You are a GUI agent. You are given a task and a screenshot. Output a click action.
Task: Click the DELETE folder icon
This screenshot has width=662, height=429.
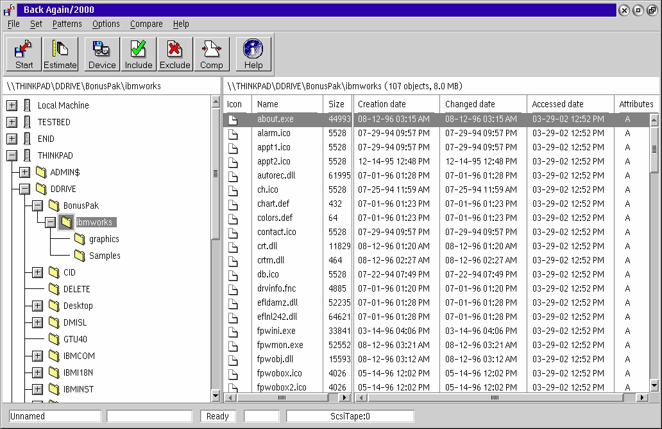(x=54, y=289)
